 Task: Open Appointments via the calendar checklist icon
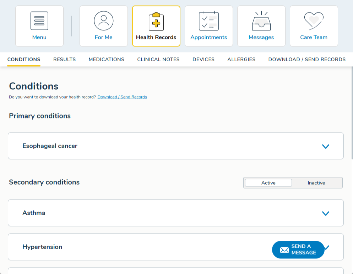pos(208,21)
